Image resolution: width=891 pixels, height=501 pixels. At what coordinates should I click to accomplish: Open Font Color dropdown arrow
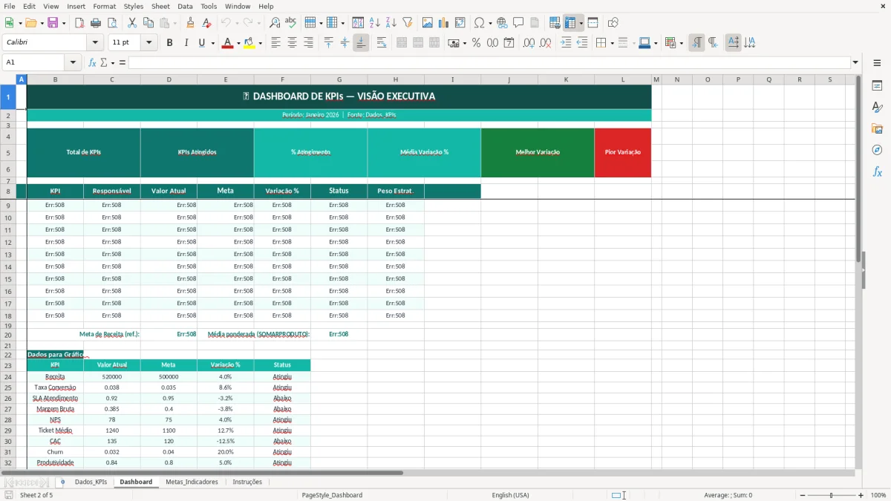pyautogui.click(x=238, y=43)
